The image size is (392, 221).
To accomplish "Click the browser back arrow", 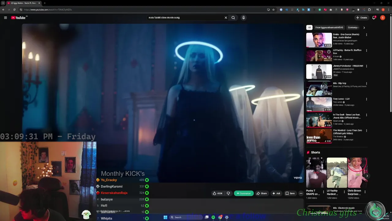I will click(3, 10).
